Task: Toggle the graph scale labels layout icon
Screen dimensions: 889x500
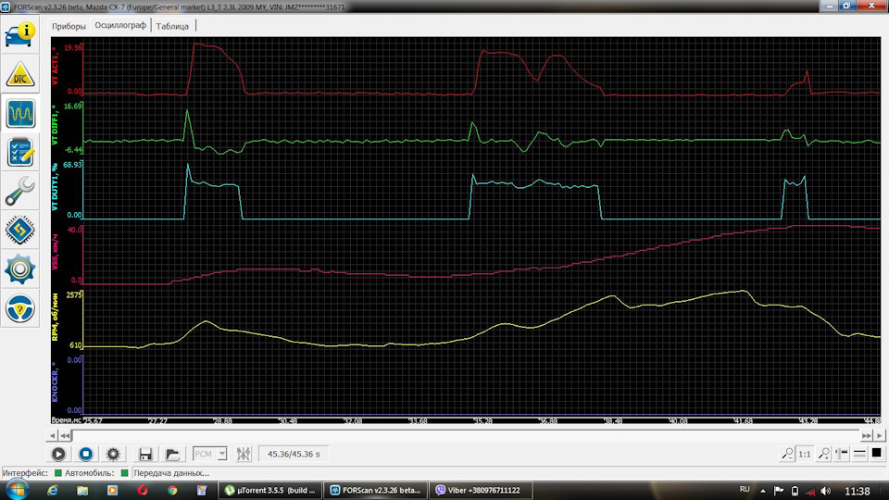Action: (842, 454)
